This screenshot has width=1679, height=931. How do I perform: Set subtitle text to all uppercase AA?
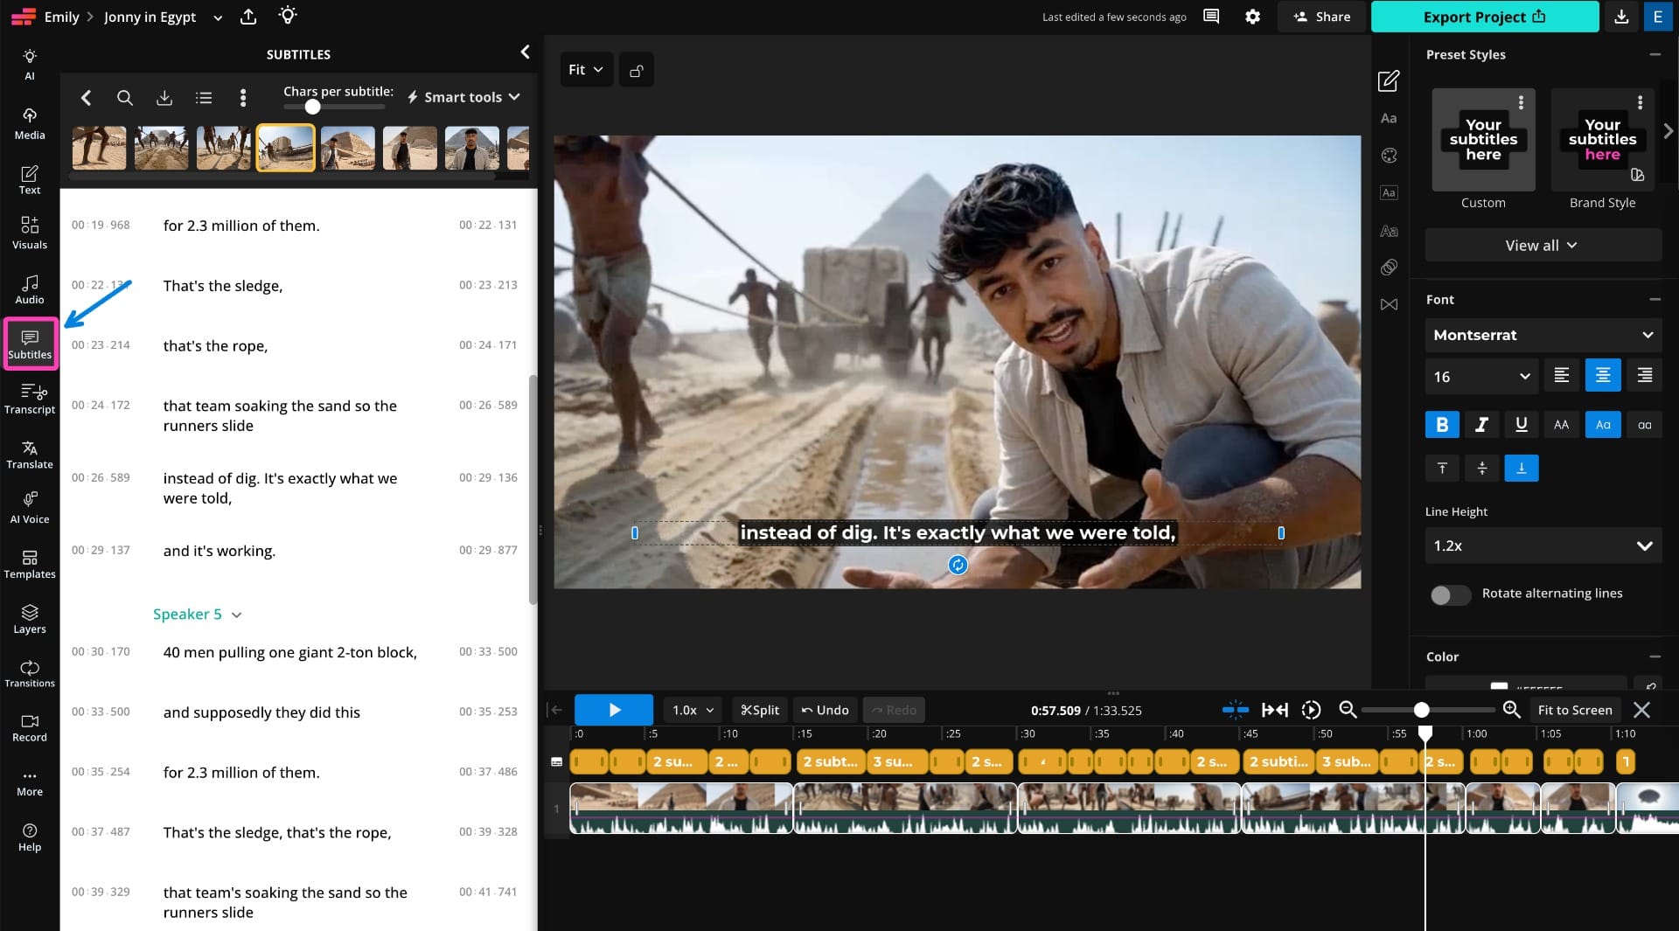[x=1562, y=424]
